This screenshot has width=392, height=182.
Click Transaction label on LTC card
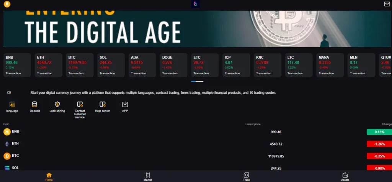[295, 73]
